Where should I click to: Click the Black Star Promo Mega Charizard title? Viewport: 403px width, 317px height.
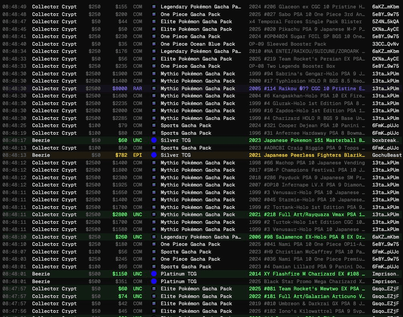point(307,281)
